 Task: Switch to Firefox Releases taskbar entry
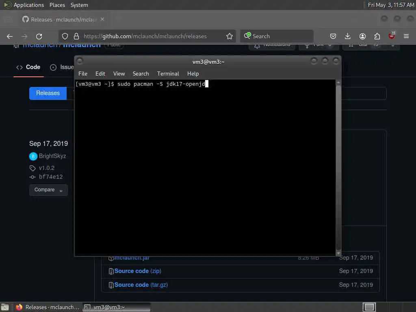click(47, 307)
